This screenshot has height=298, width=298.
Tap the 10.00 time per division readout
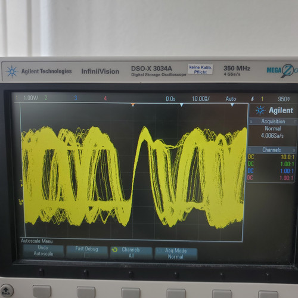click(201, 99)
